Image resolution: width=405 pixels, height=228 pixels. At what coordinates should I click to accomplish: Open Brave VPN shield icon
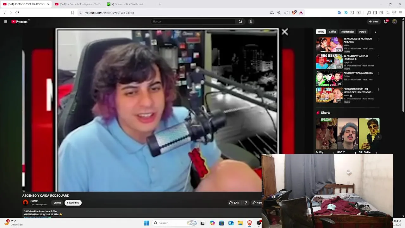(x=394, y=13)
